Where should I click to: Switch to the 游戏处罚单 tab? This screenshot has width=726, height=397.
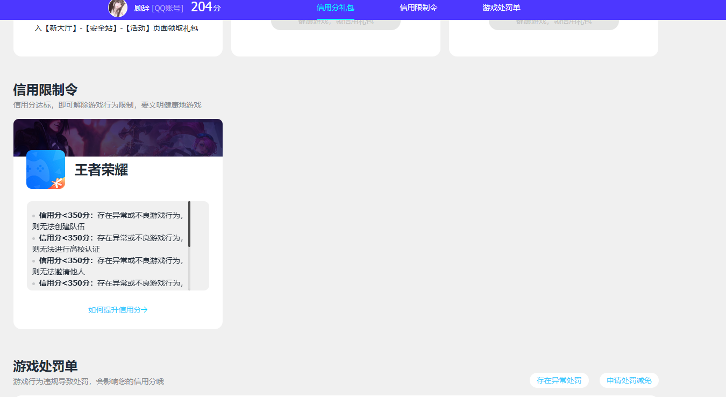[x=501, y=8]
